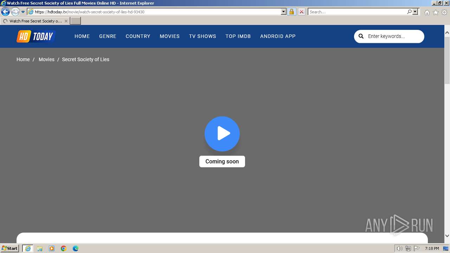Viewport: 450px width, 253px height.
Task: Open the HOME menu item
Action: click(82, 36)
